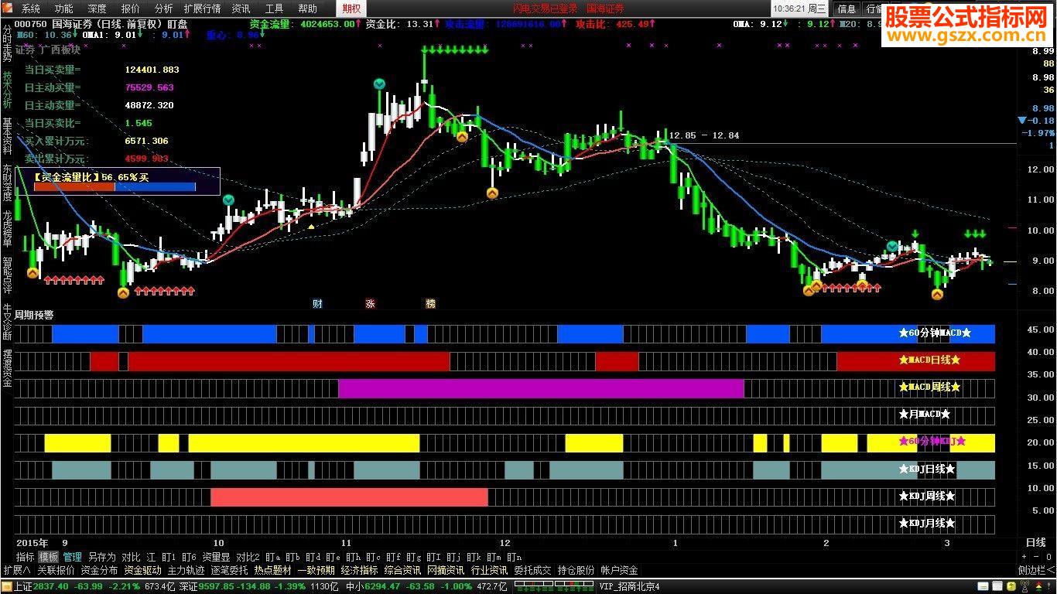1057x594 pixels.
Task: Click the ★KDJ周线★ indicator label
Action: [x=927, y=497]
